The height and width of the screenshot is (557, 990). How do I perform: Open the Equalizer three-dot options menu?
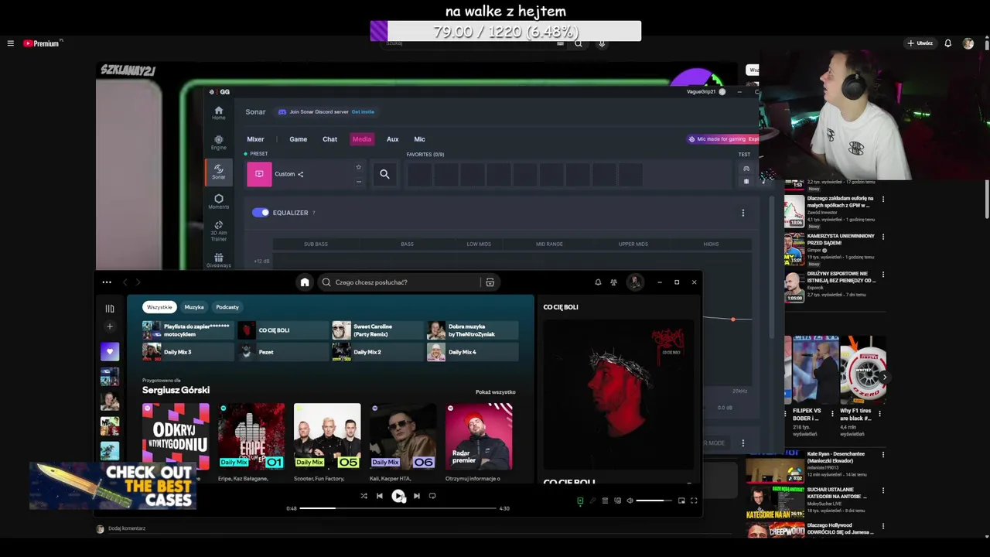743,213
